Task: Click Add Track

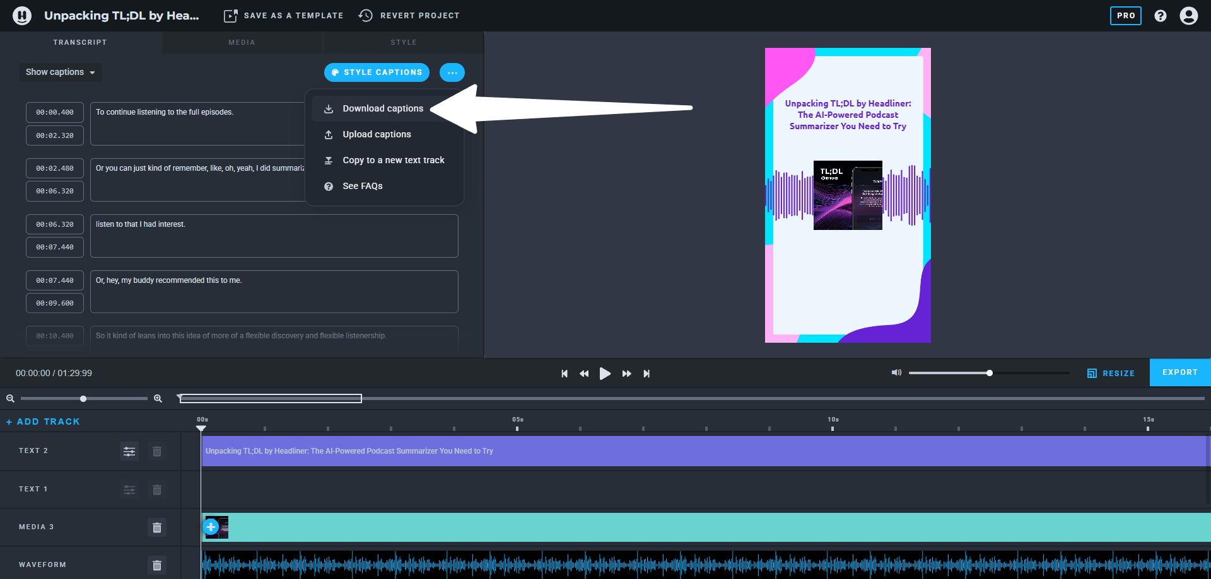Action: tap(43, 421)
